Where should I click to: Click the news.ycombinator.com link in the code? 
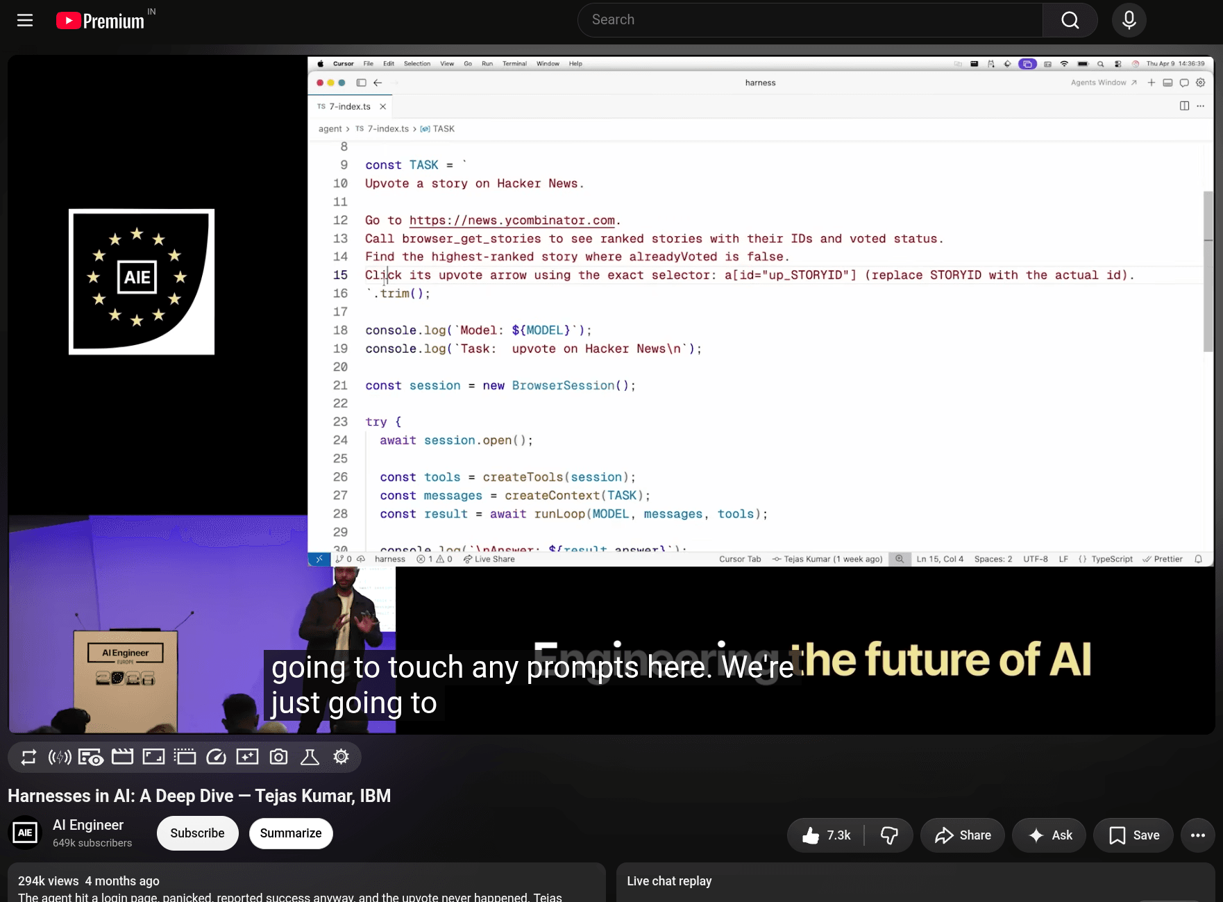(512, 221)
